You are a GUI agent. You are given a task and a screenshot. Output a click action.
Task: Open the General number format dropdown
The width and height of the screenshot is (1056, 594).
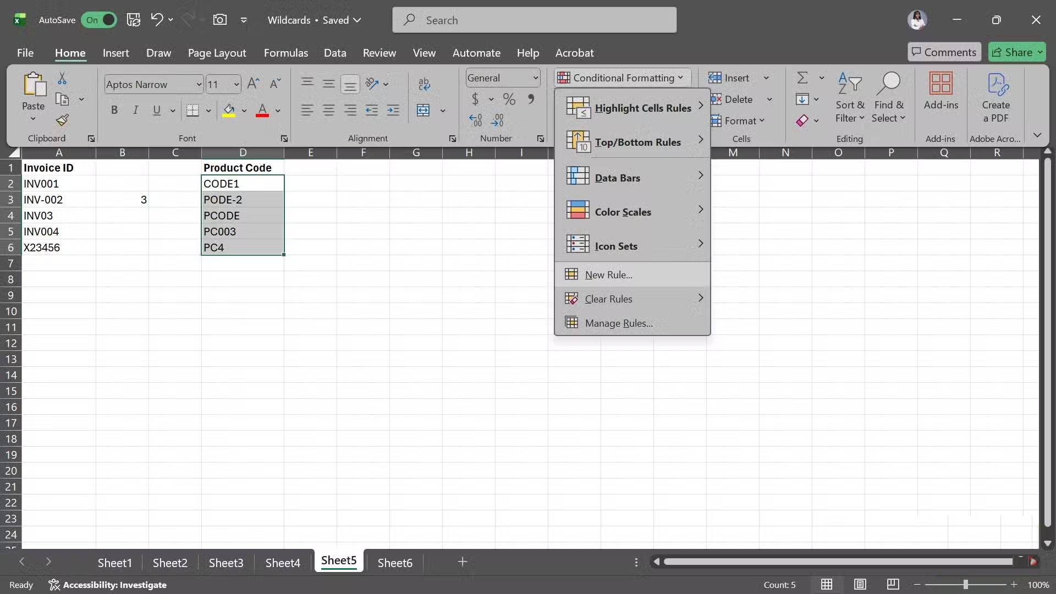(x=536, y=78)
